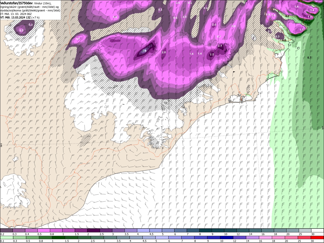The height and width of the screenshot is (243, 324).
Task: Select the dark green 1 swatch, lower scale
Action: pos(59,238)
